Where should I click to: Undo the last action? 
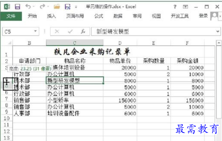pos(28,6)
